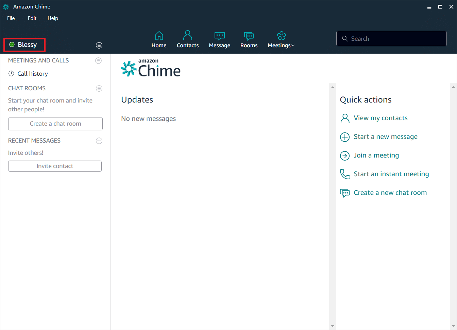
Task: Click the plus circle icon beside Start a new message
Action: 345,137
